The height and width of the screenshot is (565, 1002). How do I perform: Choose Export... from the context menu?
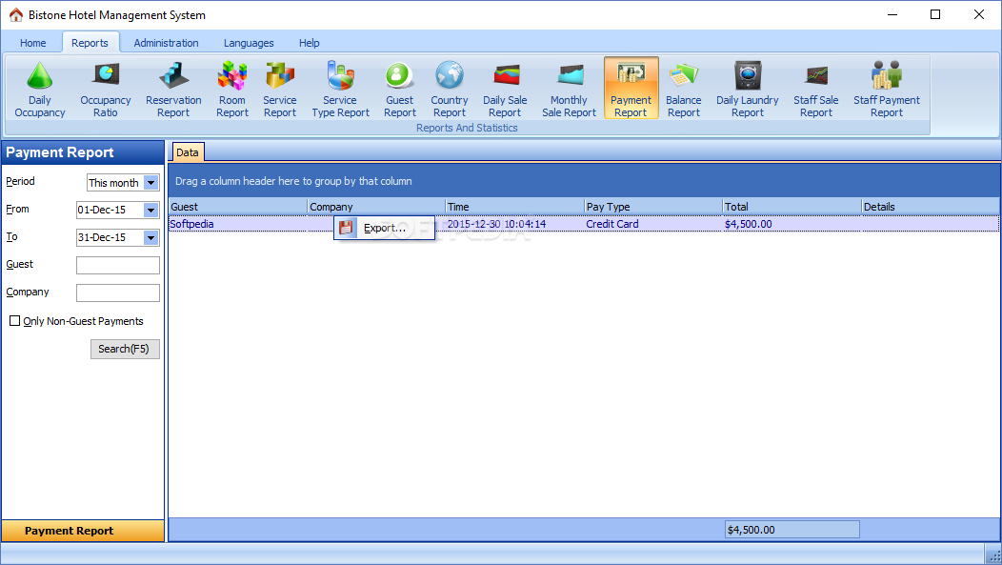[x=384, y=228]
